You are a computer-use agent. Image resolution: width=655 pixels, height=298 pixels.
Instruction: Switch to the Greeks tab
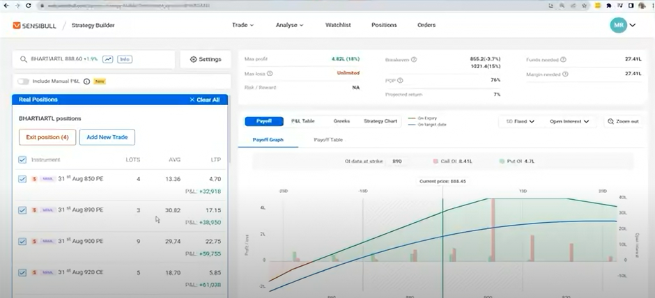341,121
